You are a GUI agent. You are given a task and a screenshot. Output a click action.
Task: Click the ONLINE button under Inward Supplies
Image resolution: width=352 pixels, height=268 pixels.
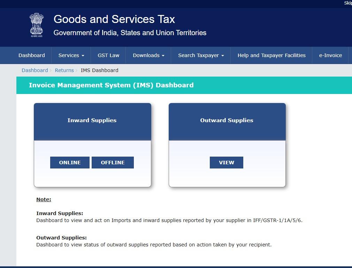click(x=70, y=163)
